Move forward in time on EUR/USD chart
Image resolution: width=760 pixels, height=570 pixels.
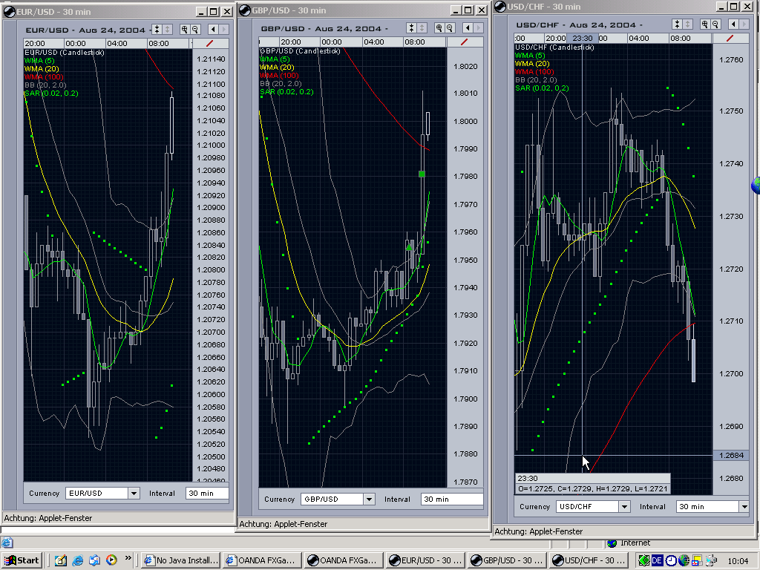[223, 30]
